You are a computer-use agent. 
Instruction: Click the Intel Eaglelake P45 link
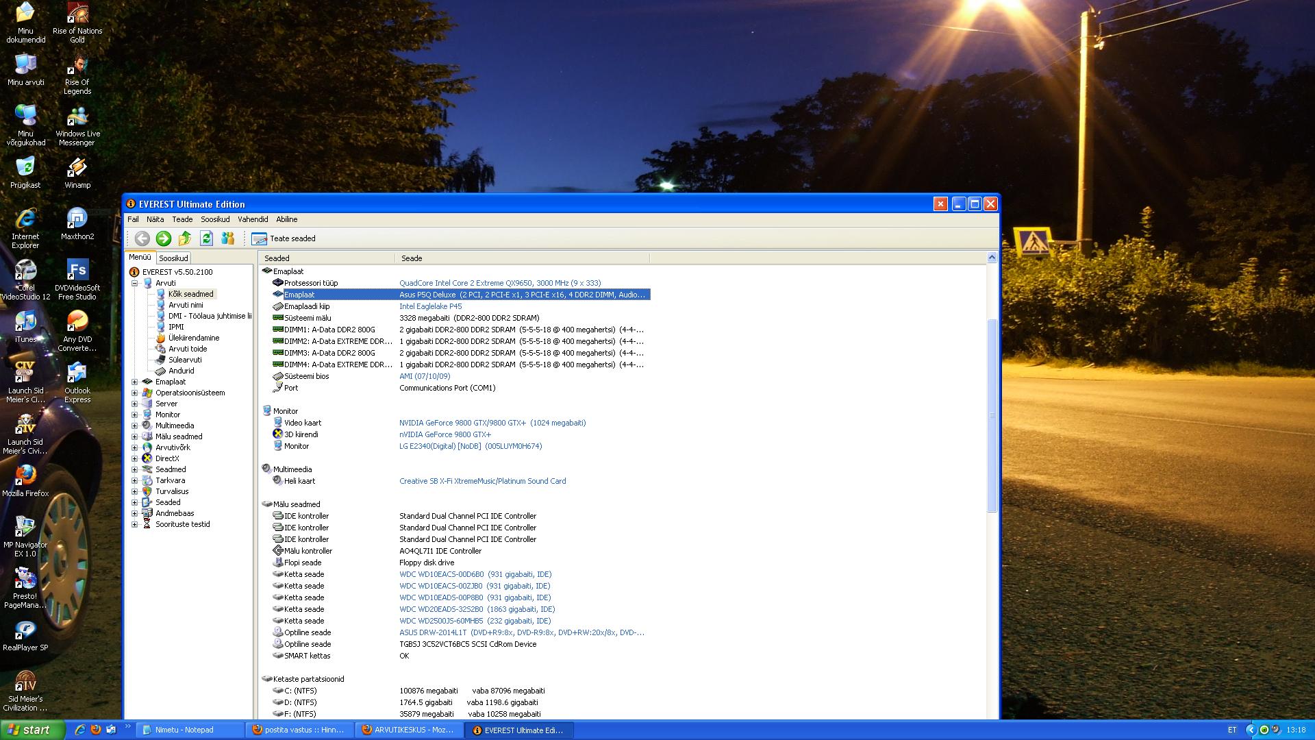pyautogui.click(x=431, y=306)
